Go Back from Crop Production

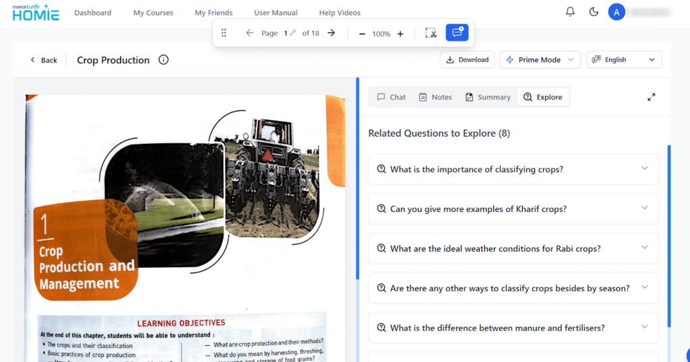pos(44,60)
